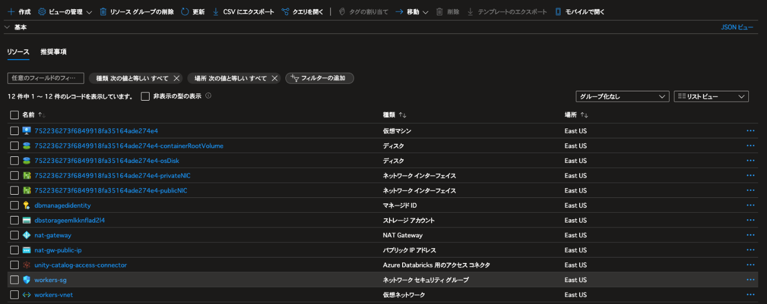Select checkbox for nat-gw-public-ip row
Screen dimensions: 767x304
point(14,250)
